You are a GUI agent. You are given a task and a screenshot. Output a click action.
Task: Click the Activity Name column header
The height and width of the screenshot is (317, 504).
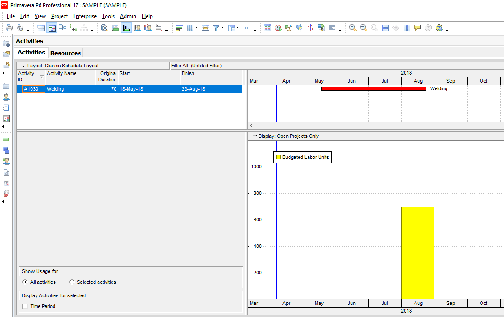click(x=70, y=77)
